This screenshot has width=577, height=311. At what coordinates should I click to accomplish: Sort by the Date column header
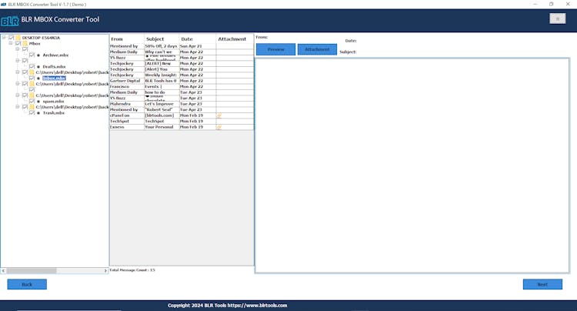click(197, 39)
